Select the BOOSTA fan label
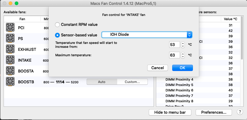Screen dimensions: 247x120 tap(26, 71)
